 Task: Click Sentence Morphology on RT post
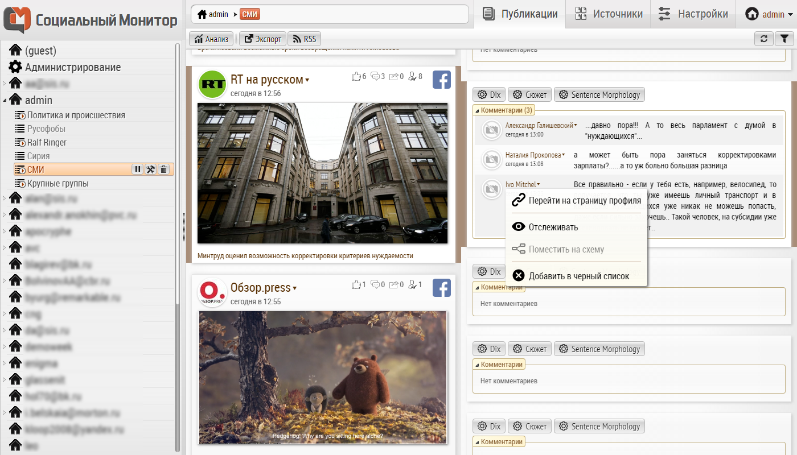pos(599,94)
